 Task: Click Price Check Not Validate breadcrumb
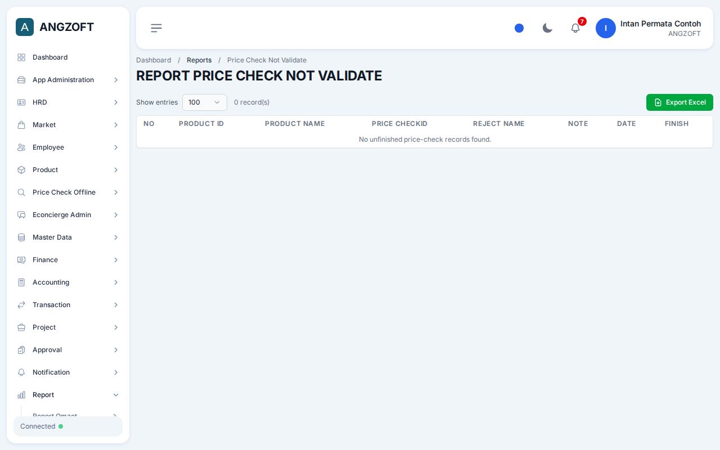tap(267, 60)
